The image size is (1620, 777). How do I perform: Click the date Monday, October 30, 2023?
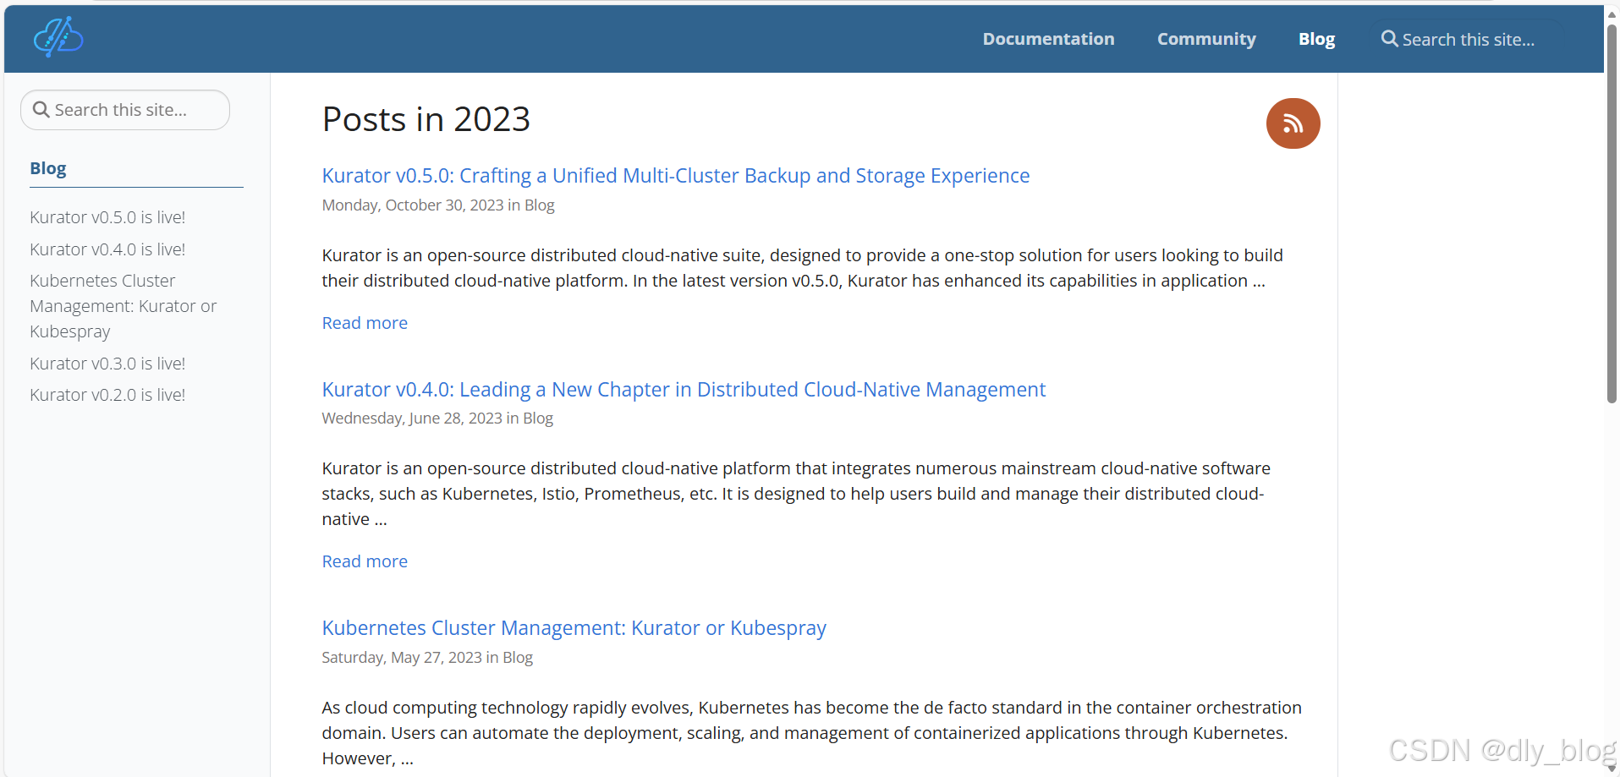pos(413,205)
